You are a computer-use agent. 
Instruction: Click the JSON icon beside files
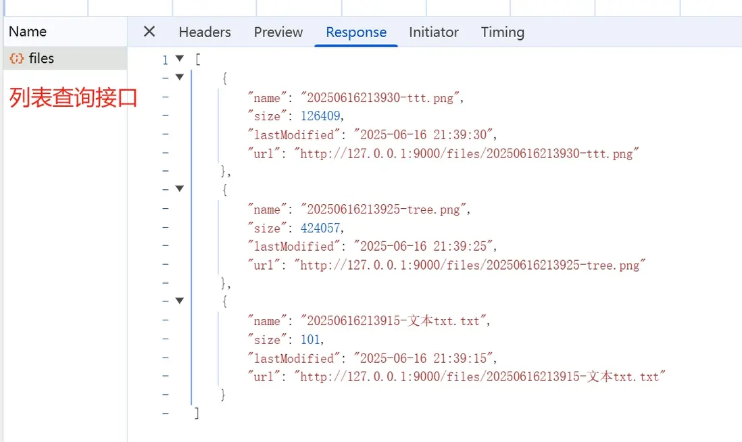[16, 59]
